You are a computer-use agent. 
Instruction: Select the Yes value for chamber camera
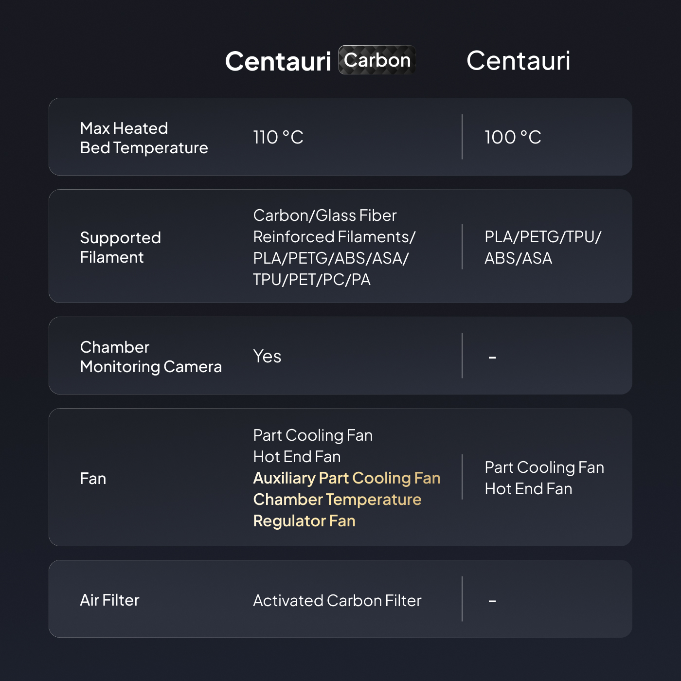(x=267, y=356)
